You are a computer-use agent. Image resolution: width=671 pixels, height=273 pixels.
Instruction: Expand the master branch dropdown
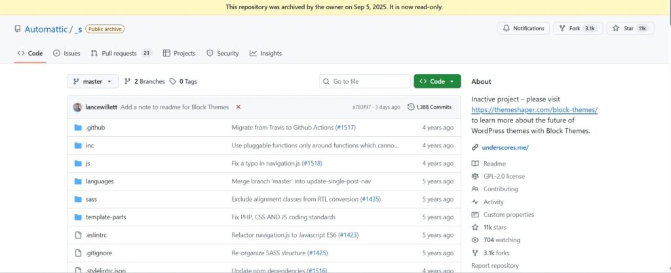(92, 81)
